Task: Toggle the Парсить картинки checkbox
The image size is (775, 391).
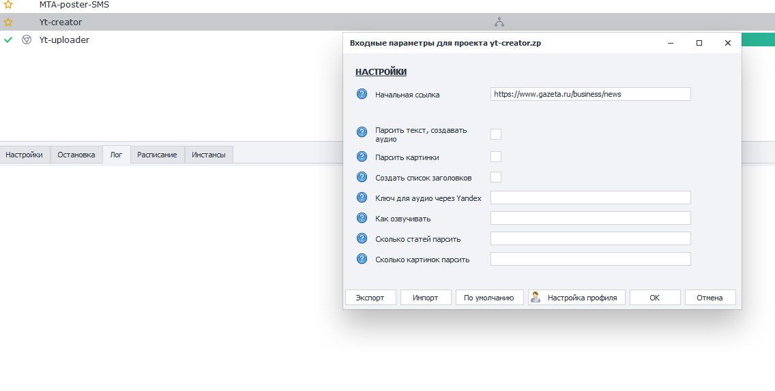Action: (496, 157)
